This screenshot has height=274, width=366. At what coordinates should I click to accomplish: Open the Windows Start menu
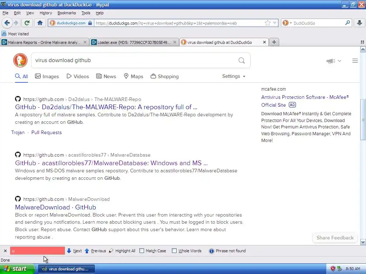coord(17,269)
